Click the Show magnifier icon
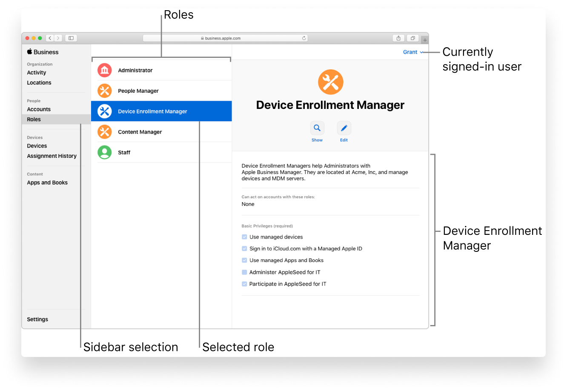The image size is (567, 391). pyautogui.click(x=317, y=128)
